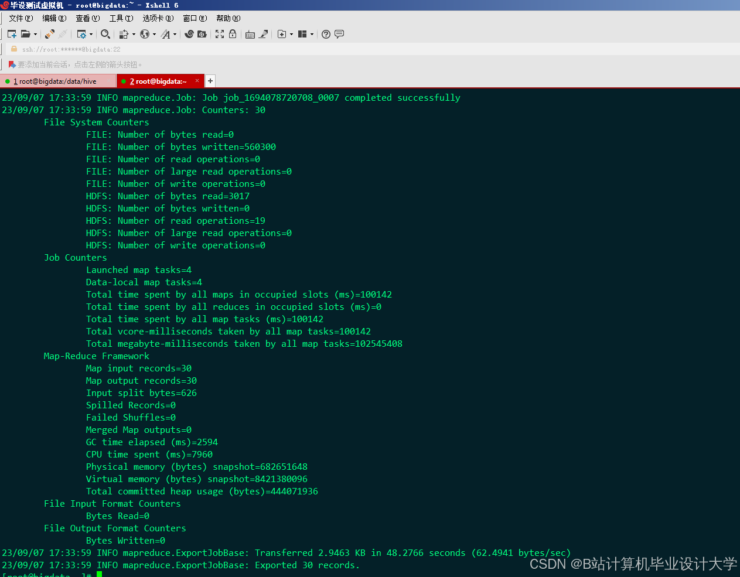Viewport: 740px width, 577px height.
Task: Click the highlight pen icon
Action: tap(264, 34)
